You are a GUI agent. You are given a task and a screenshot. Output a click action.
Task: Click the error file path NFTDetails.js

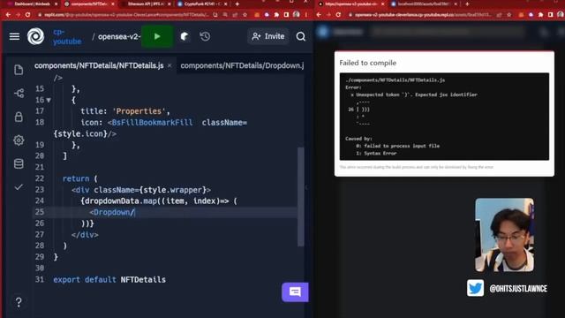coord(395,80)
